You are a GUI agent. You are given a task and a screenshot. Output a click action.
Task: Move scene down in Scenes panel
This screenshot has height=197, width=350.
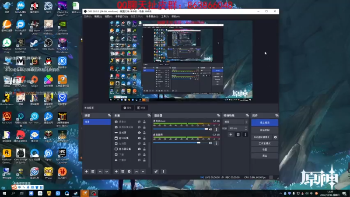point(107,172)
